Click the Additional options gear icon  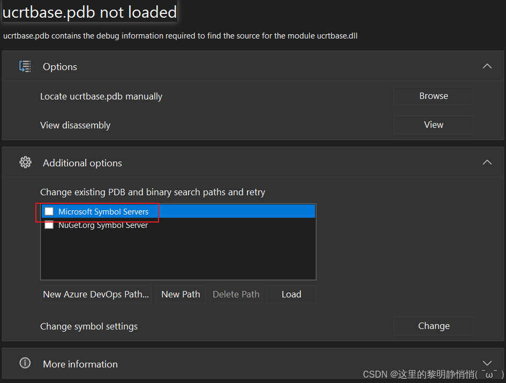[x=25, y=162]
